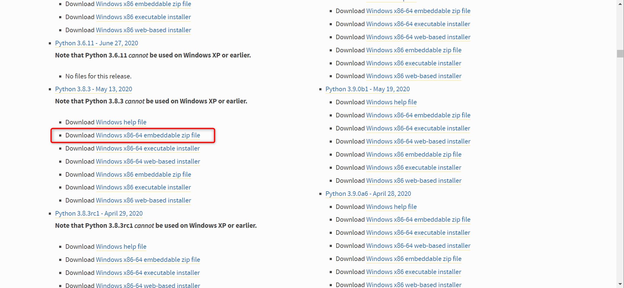Download Python 3.9.0a6 Windows x86-64 executable installer
Screen dimensions: 624x288
point(418,233)
